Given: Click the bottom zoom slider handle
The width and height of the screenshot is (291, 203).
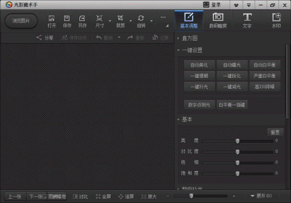Looking at the screenshot, I should click(x=191, y=196).
